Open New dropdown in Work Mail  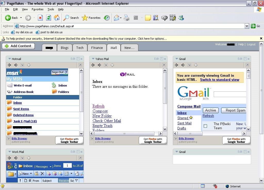[31, 174]
